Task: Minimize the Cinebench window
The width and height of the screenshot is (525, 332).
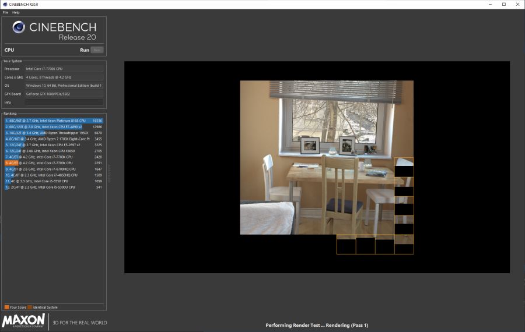Action: tap(490, 4)
